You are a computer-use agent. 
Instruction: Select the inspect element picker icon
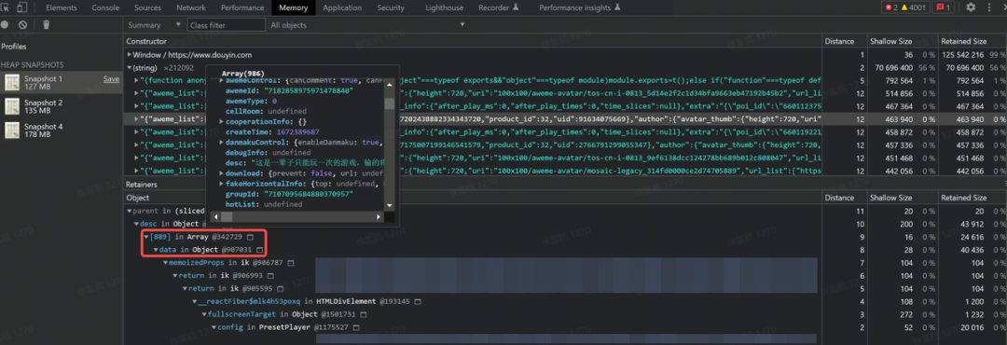point(6,7)
